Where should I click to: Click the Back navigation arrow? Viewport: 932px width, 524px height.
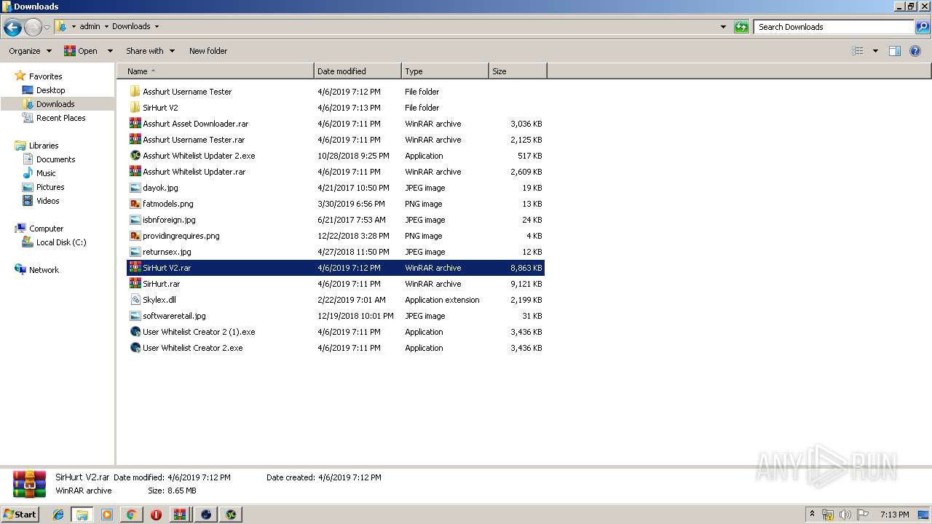[x=12, y=28]
